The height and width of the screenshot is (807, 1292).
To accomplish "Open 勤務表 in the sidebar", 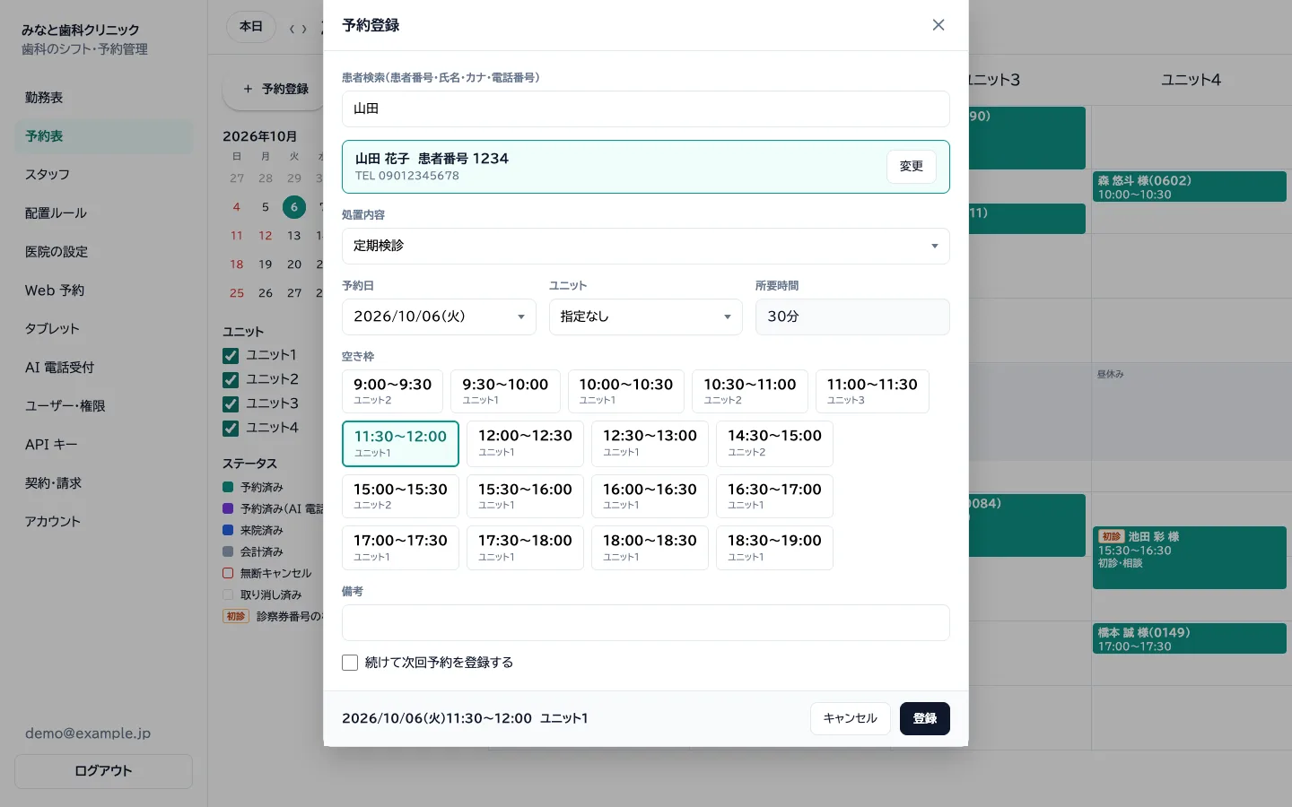I will [103, 98].
